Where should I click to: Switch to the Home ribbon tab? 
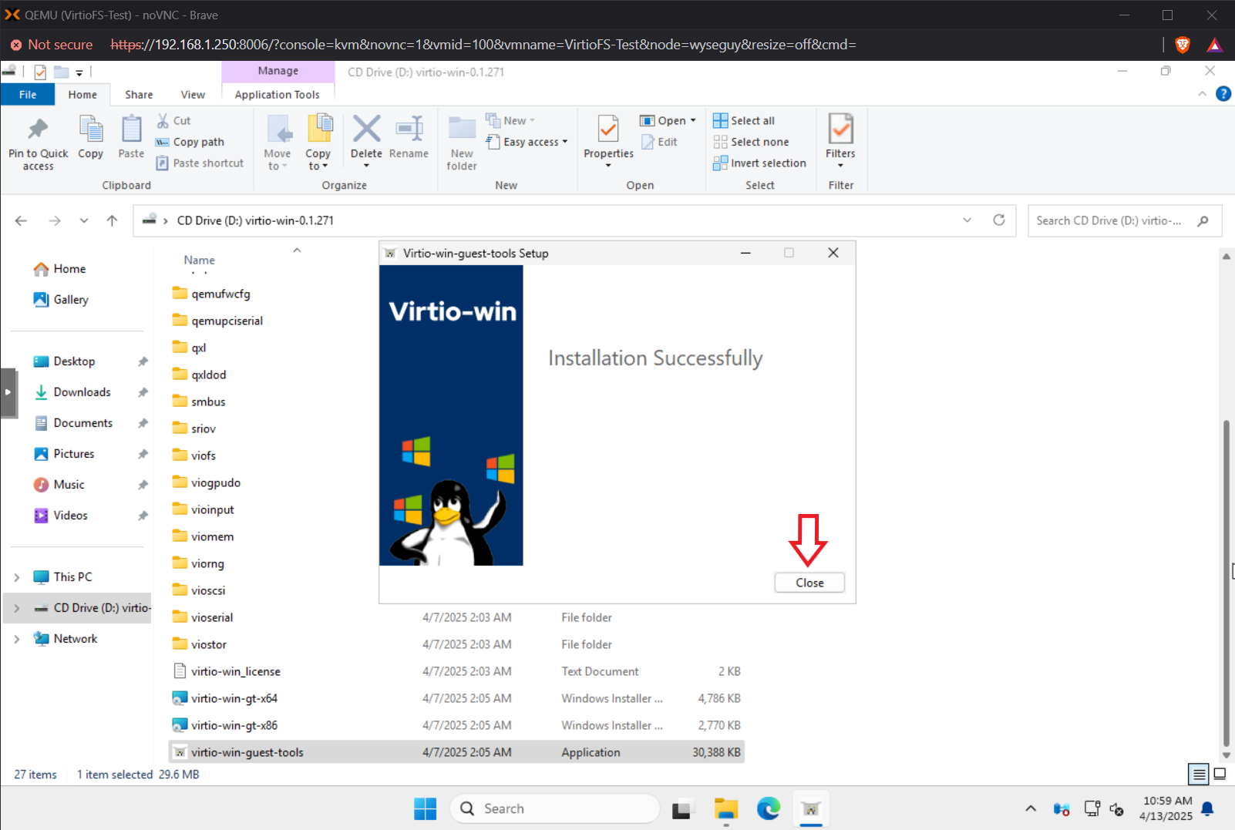82,94
